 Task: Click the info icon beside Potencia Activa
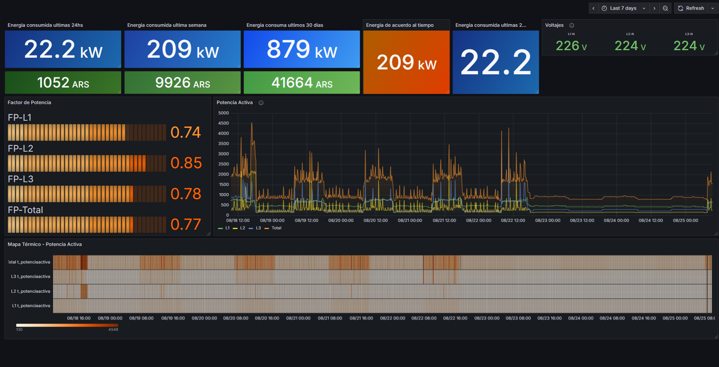click(261, 103)
